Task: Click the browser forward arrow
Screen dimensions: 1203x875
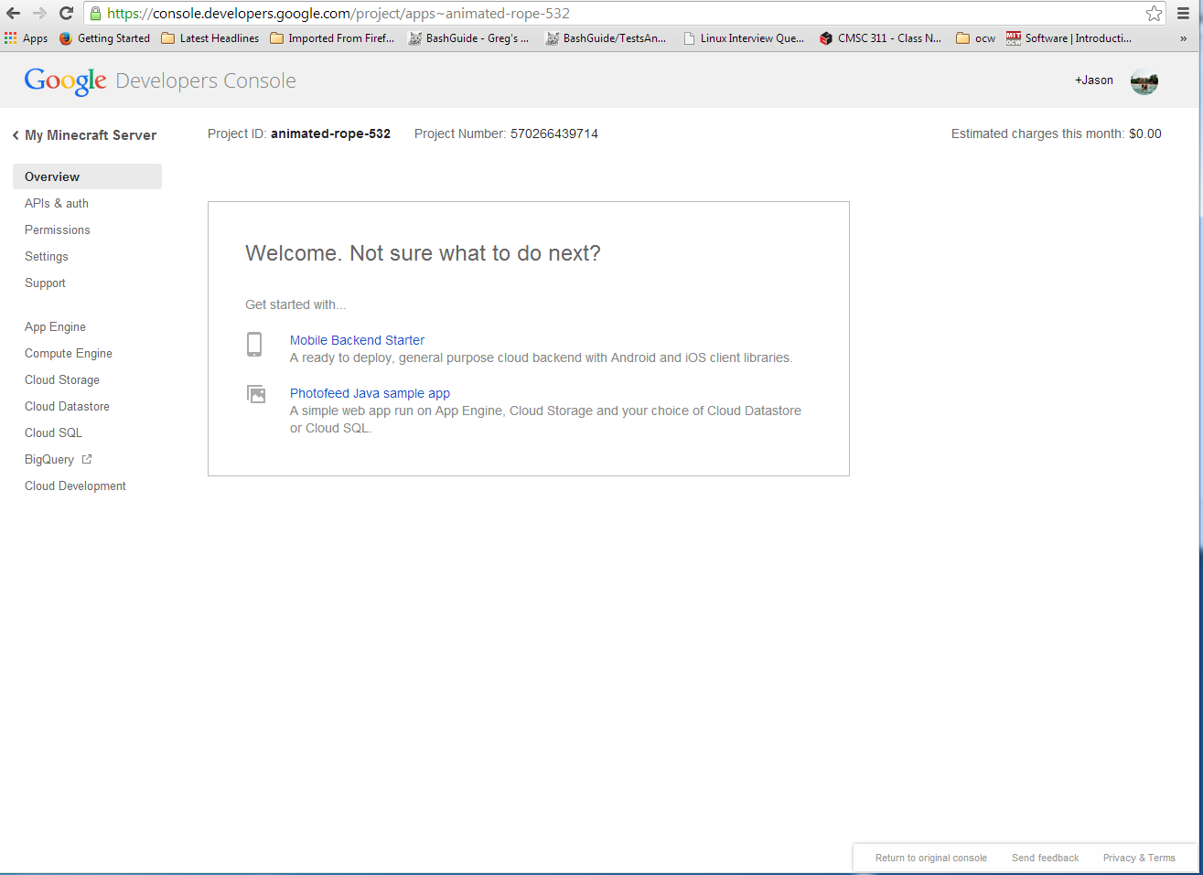Action: [x=39, y=13]
